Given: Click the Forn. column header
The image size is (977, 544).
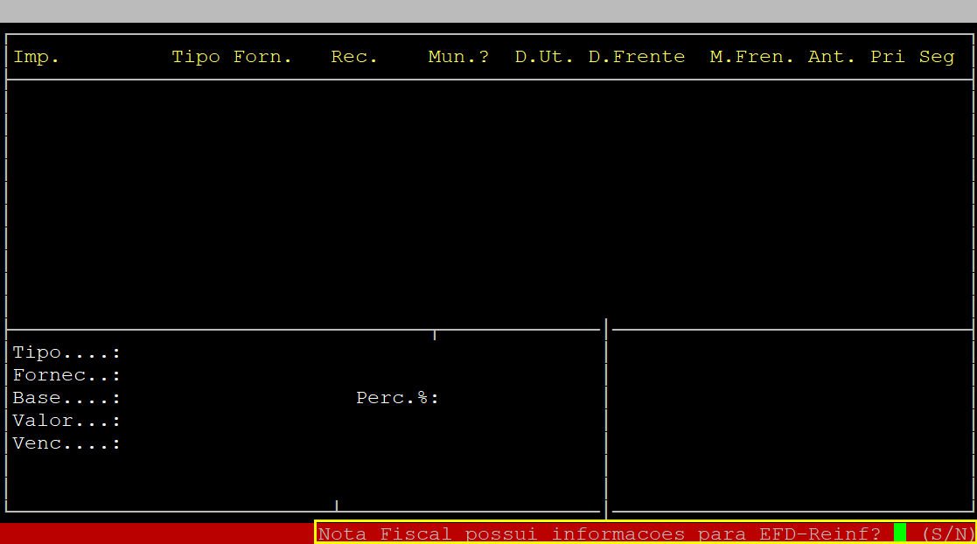Looking at the screenshot, I should tap(262, 57).
